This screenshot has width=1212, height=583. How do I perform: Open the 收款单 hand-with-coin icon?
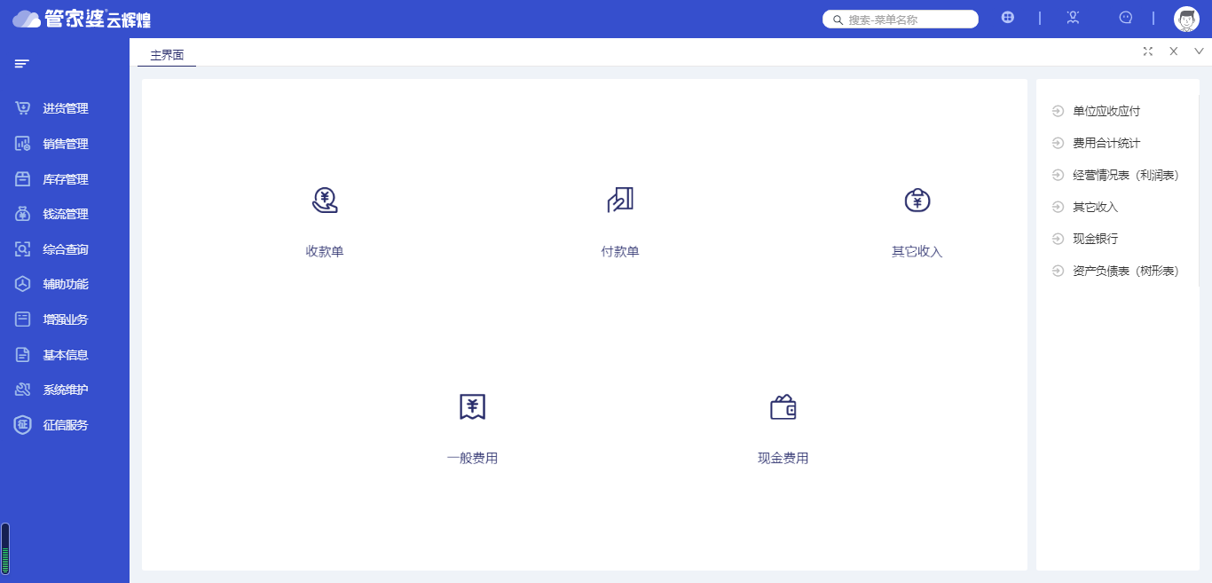[325, 201]
